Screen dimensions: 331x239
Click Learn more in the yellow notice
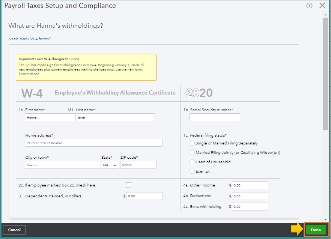coord(29,74)
